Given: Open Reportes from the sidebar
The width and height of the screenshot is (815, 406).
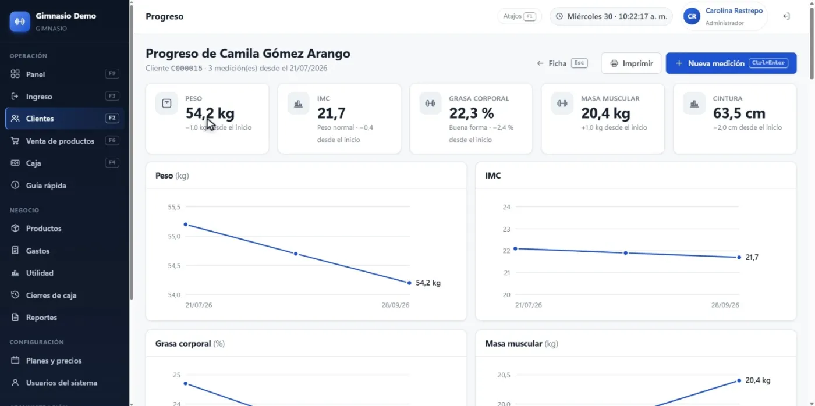Looking at the screenshot, I should tap(65, 318).
